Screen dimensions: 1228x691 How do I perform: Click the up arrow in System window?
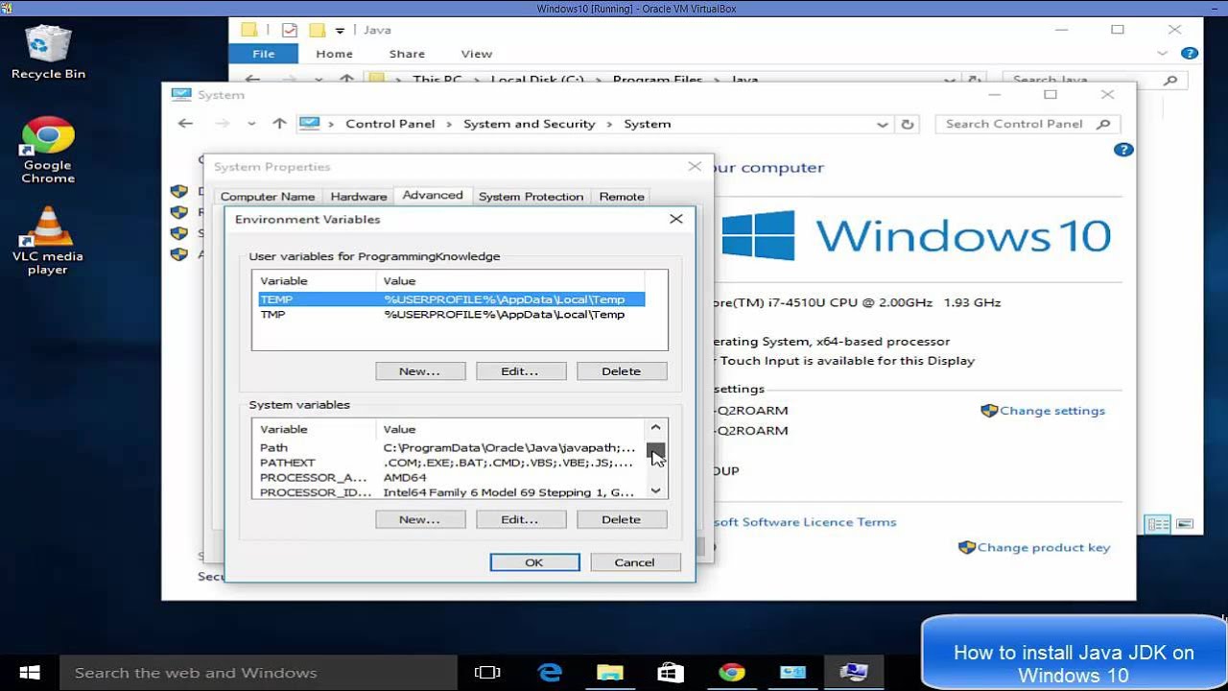(279, 124)
